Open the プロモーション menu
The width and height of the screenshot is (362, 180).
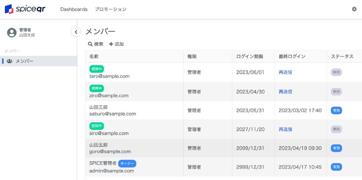110,9
